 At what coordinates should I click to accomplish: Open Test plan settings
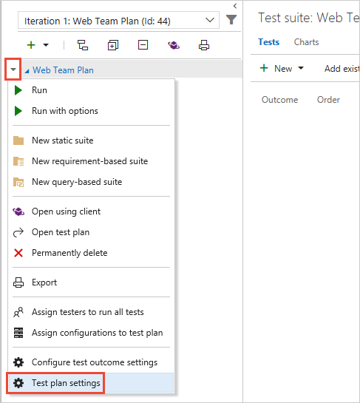(x=91, y=383)
